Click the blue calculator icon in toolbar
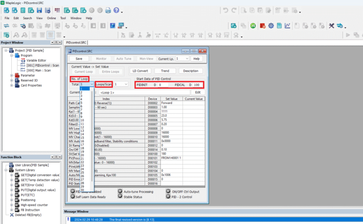The image size is (363, 224). (x=280, y=26)
